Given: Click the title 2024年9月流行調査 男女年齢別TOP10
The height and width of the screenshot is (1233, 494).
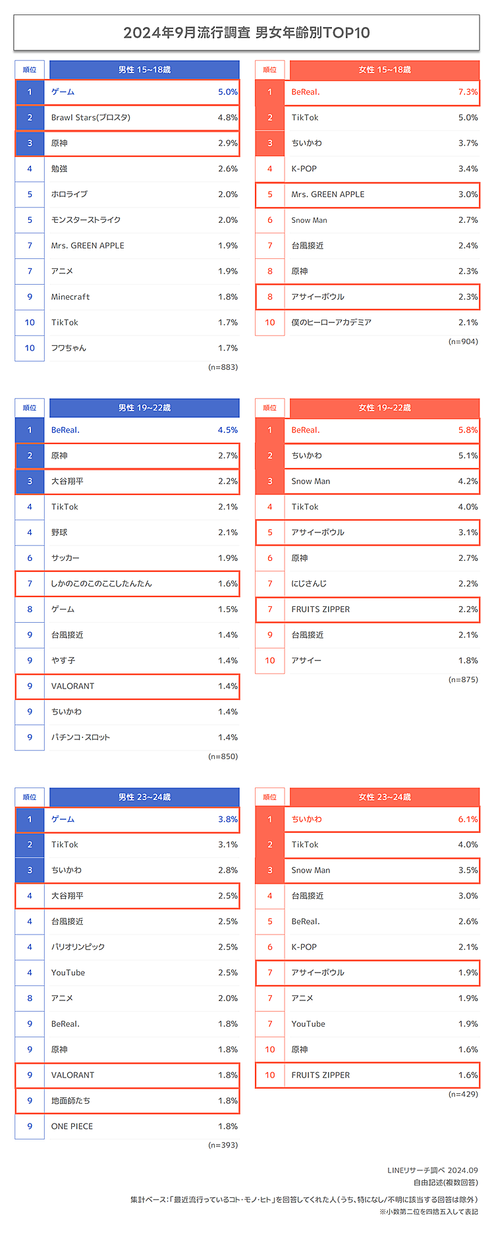Looking at the screenshot, I should click(x=246, y=32).
